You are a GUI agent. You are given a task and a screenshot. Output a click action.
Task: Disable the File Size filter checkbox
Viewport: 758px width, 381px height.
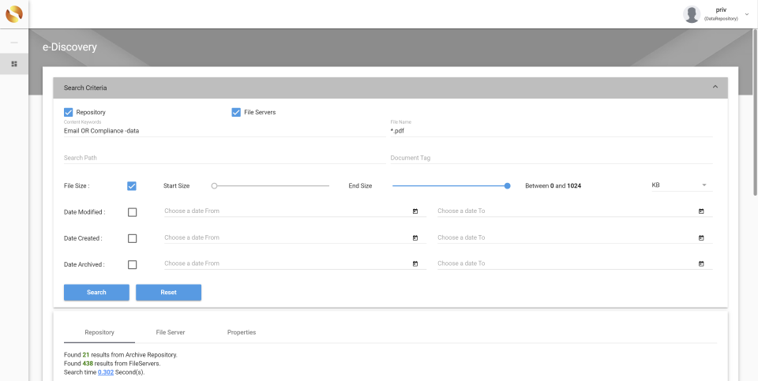[132, 186]
